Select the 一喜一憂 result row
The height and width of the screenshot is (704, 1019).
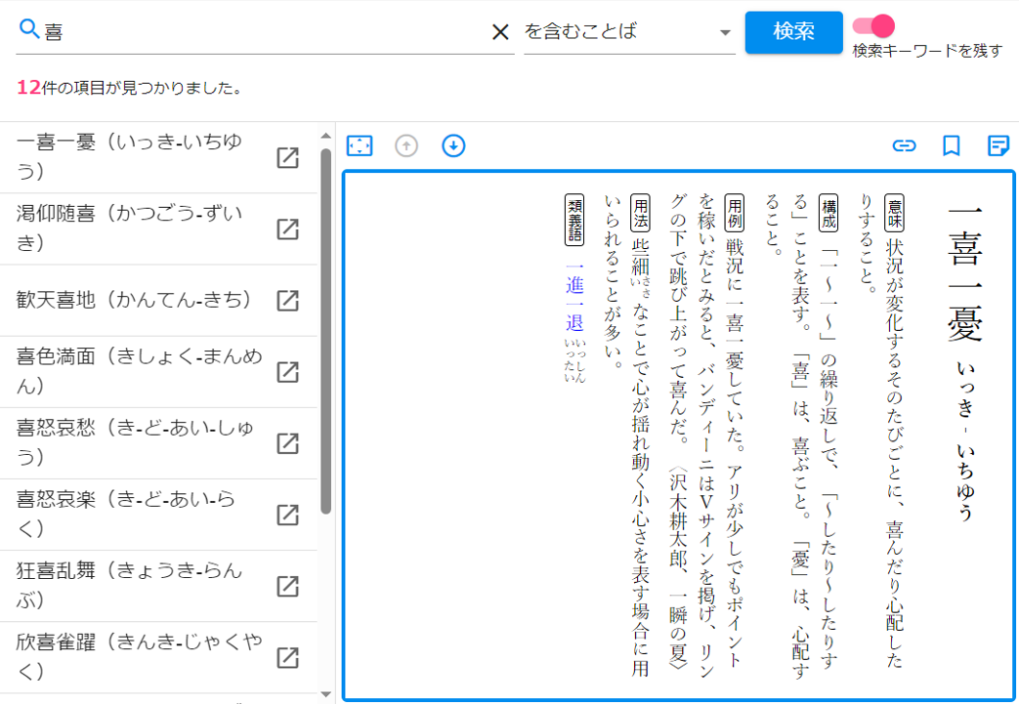coord(158,158)
